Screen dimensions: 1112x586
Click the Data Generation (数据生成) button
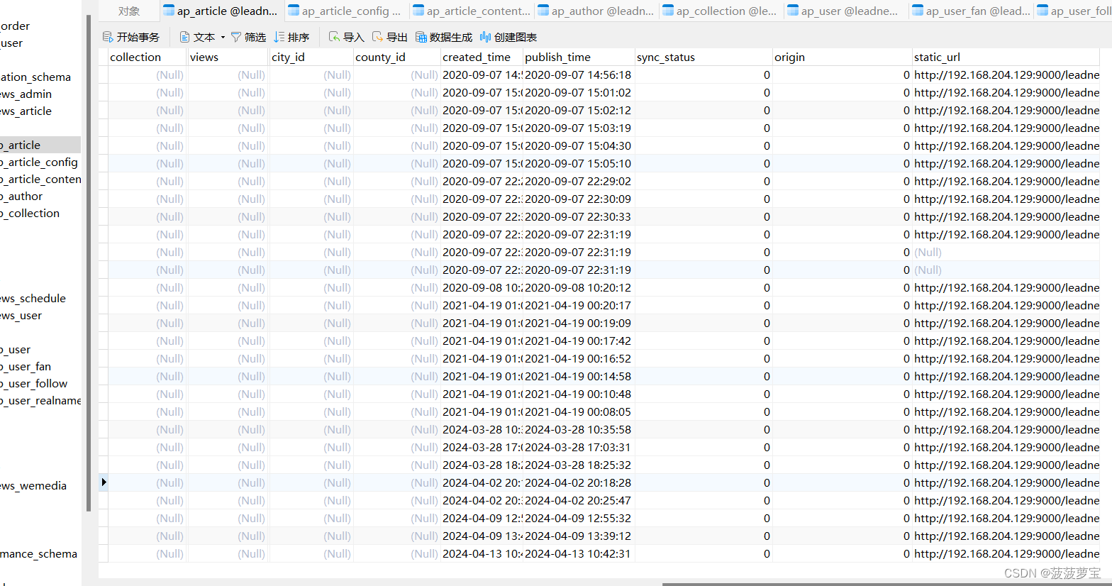point(444,37)
